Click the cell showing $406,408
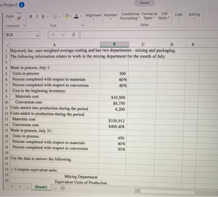Image resolution: width=218 pixels, height=197 pixels. [113, 127]
